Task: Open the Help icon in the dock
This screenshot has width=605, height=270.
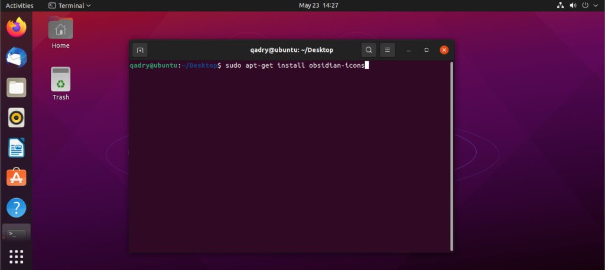Action: click(x=17, y=208)
